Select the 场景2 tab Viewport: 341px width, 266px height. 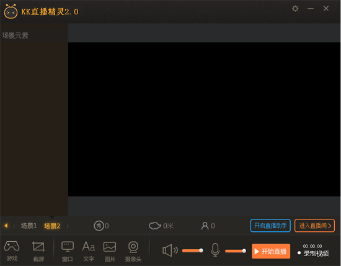52,226
